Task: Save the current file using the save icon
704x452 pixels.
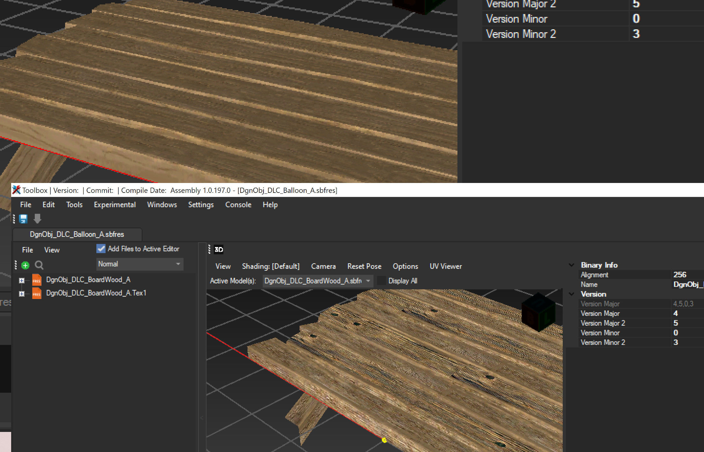Action: [23, 219]
